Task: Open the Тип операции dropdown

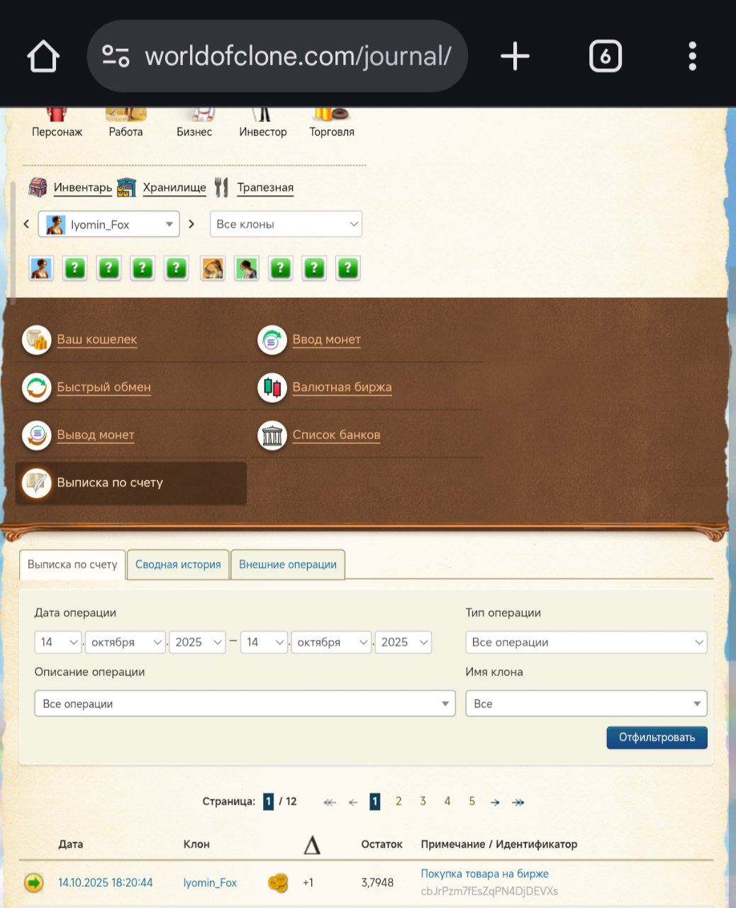Action: coord(586,642)
